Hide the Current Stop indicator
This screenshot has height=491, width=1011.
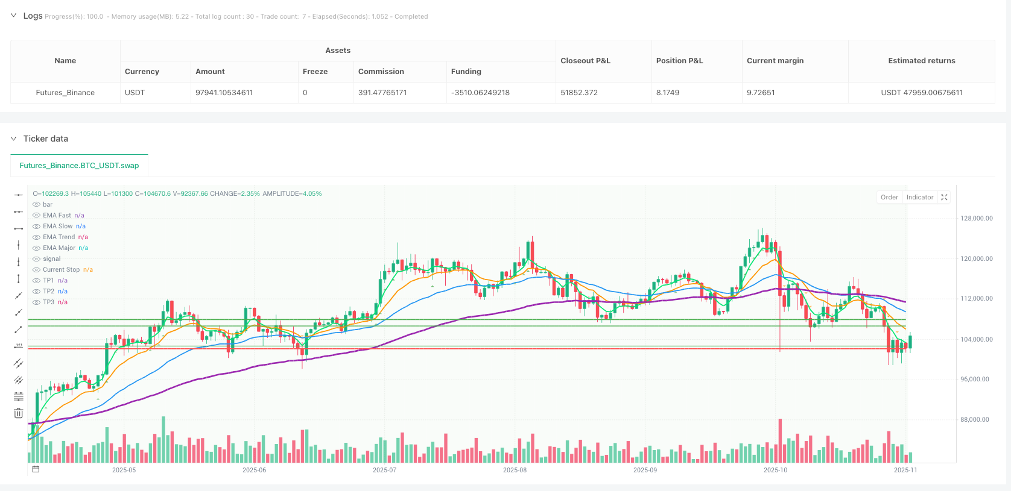(37, 270)
